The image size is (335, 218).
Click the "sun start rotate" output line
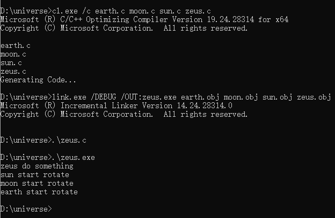(x=35, y=174)
